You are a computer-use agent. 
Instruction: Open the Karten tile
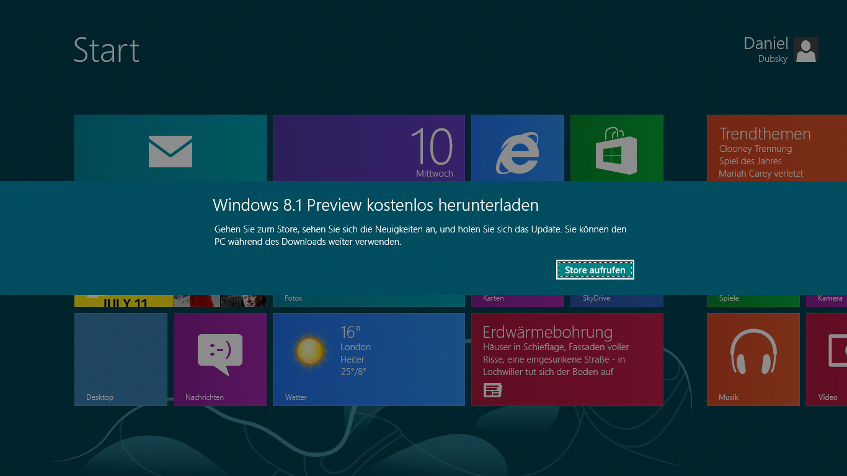coord(518,301)
